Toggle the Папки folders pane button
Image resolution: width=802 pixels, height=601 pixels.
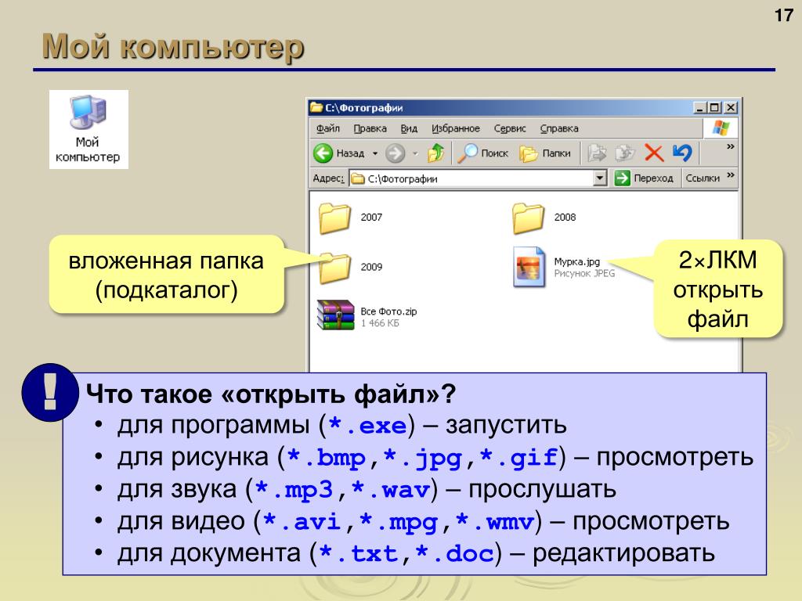click(545, 153)
